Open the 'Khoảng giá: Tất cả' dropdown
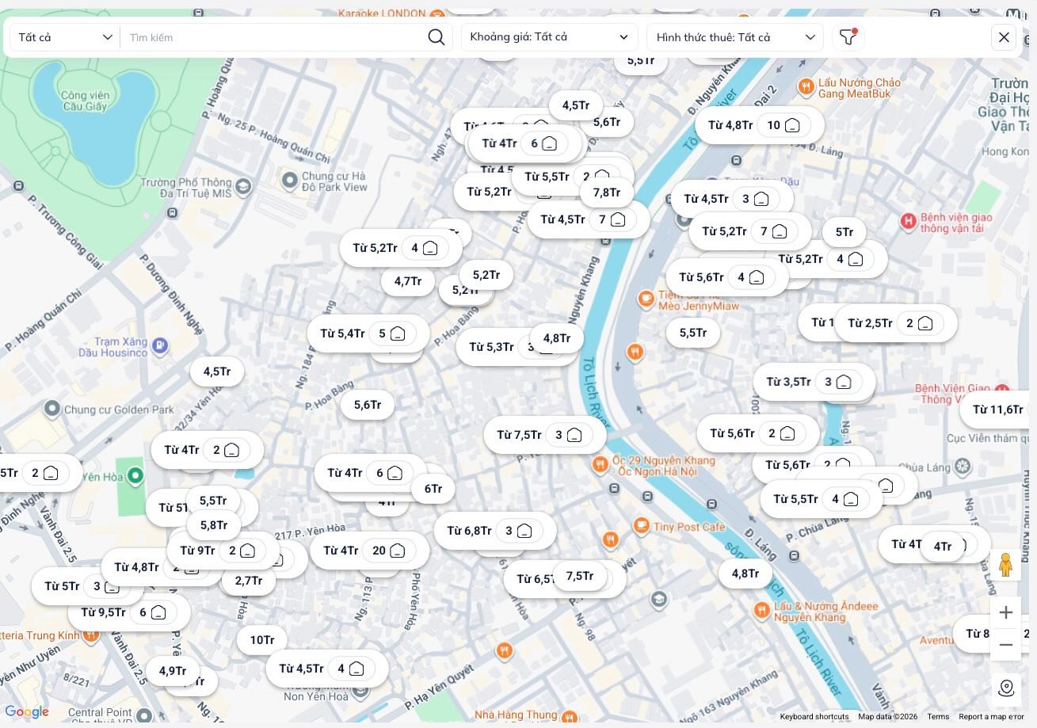 (x=548, y=37)
